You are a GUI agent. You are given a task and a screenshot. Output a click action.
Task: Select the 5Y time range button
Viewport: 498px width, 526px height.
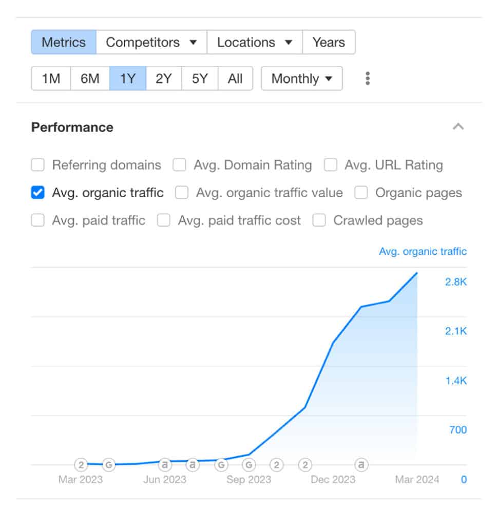(x=199, y=78)
